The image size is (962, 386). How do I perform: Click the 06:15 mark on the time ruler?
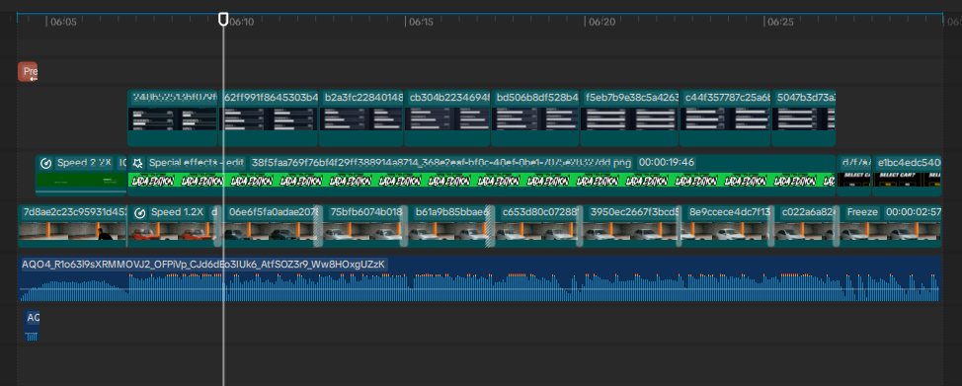point(421,22)
